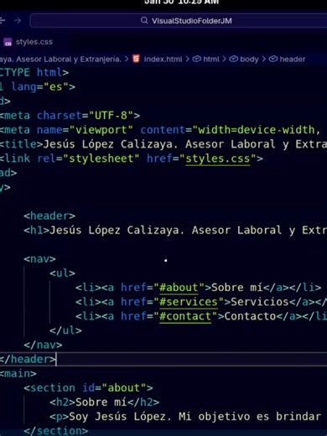Click the 'Servicios' list item text
Image resolution: width=327 pixels, height=436 pixels.
coord(260,302)
